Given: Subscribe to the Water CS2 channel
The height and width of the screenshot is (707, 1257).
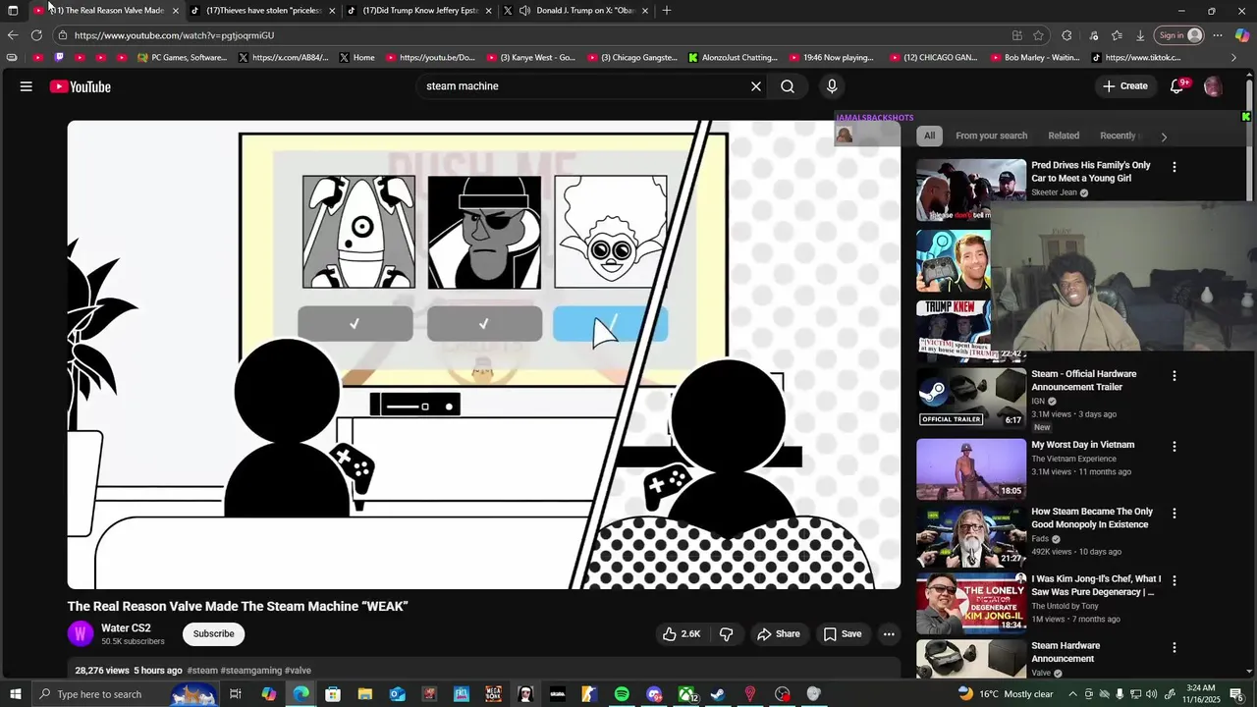Looking at the screenshot, I should pyautogui.click(x=213, y=634).
